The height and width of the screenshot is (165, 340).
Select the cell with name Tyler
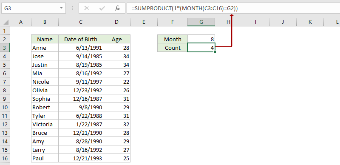click(x=45, y=116)
